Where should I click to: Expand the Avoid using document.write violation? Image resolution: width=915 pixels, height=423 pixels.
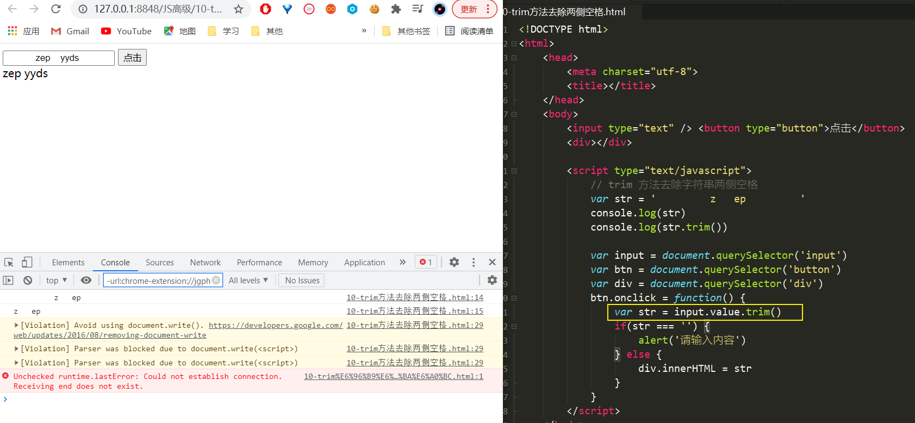point(16,325)
